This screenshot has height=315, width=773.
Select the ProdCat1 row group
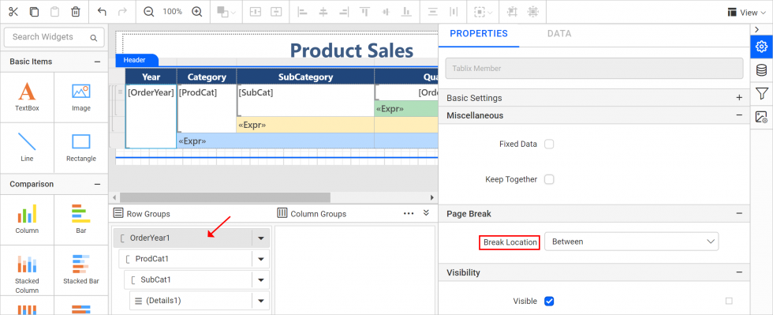click(185, 259)
